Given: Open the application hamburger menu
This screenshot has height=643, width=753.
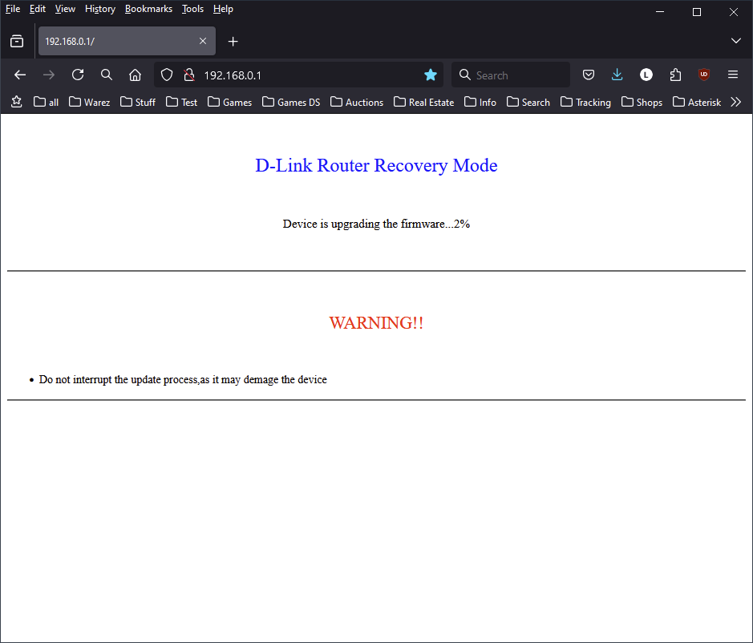Looking at the screenshot, I should pyautogui.click(x=733, y=75).
